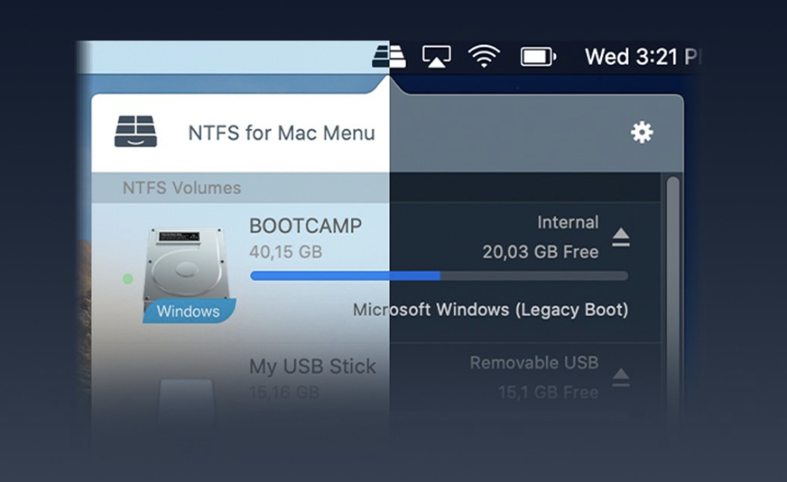
Task: Click the Windows badge on disk icon
Action: click(x=188, y=311)
